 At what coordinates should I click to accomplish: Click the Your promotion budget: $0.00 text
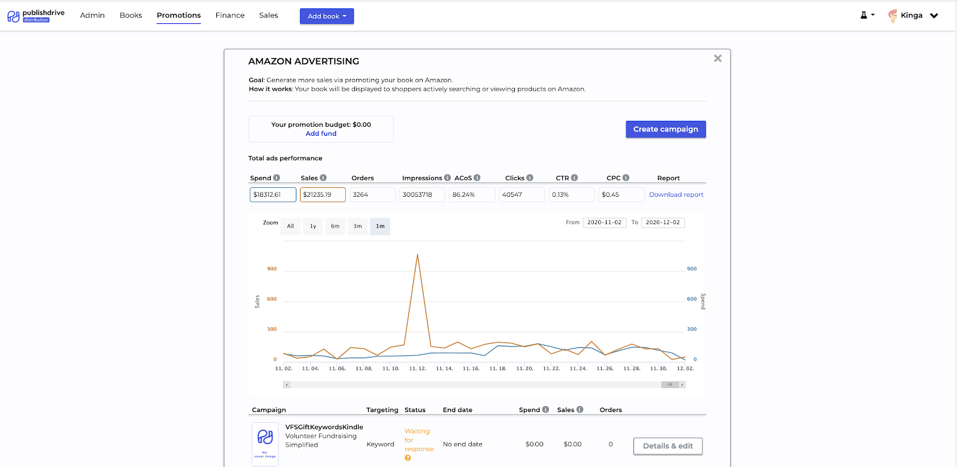321,124
